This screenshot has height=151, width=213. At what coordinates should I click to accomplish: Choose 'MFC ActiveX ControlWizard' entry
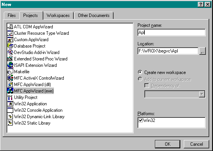39,78
